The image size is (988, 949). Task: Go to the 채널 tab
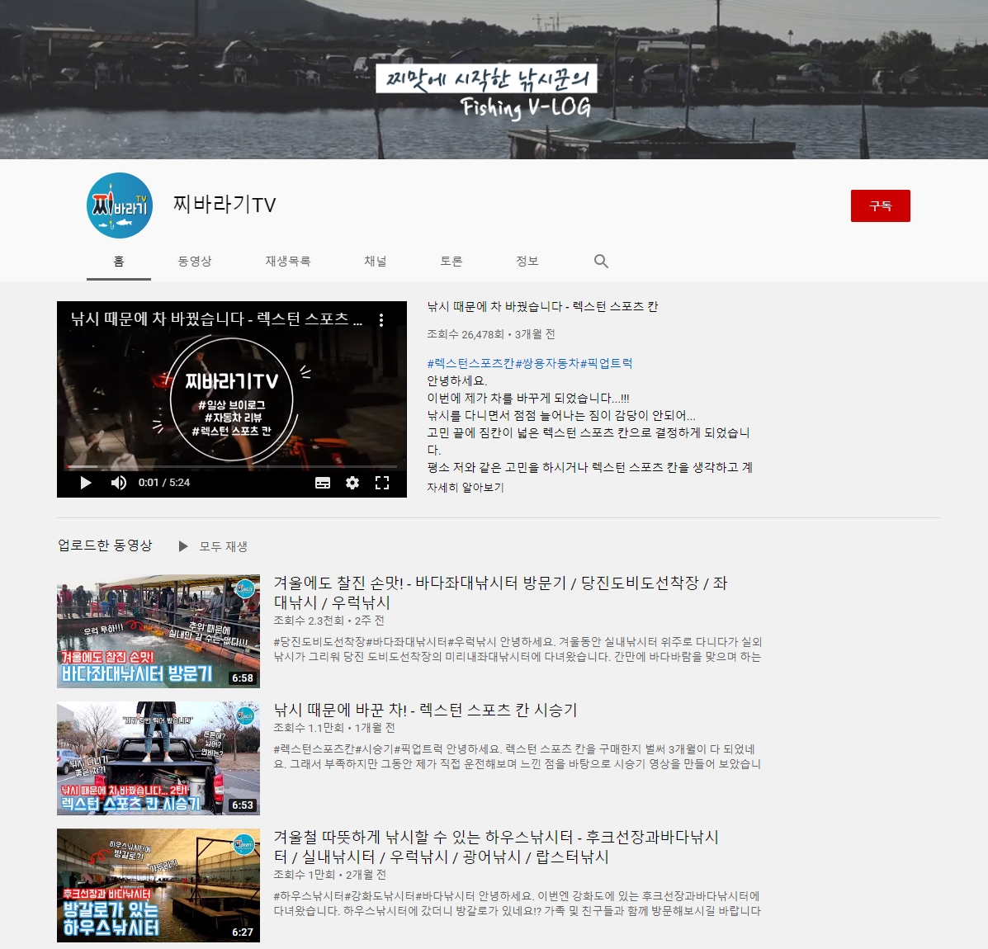tap(376, 262)
